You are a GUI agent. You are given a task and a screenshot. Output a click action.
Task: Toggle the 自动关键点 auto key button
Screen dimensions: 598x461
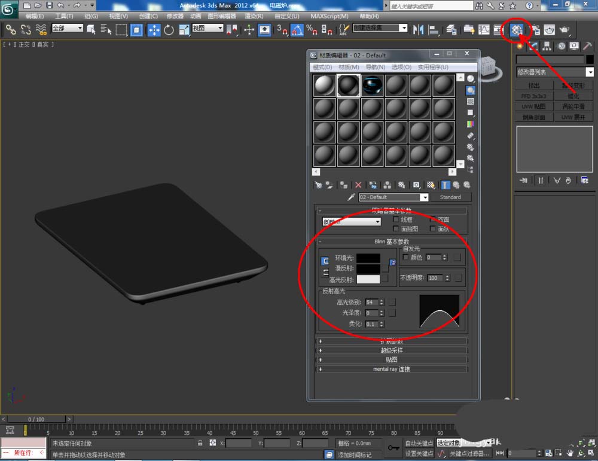tap(419, 443)
